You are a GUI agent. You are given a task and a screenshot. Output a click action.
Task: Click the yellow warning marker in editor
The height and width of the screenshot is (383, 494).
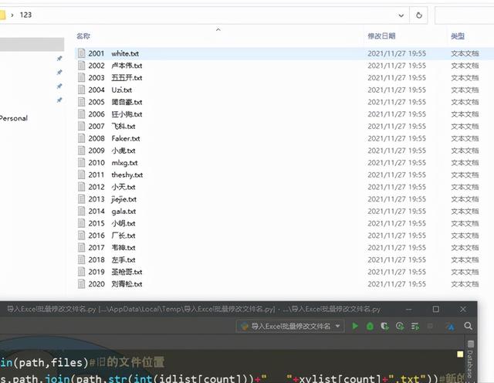pyautogui.click(x=460, y=354)
